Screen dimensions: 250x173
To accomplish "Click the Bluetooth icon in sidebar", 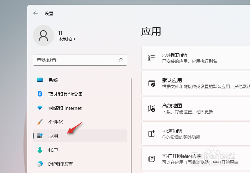I will click(40, 94).
